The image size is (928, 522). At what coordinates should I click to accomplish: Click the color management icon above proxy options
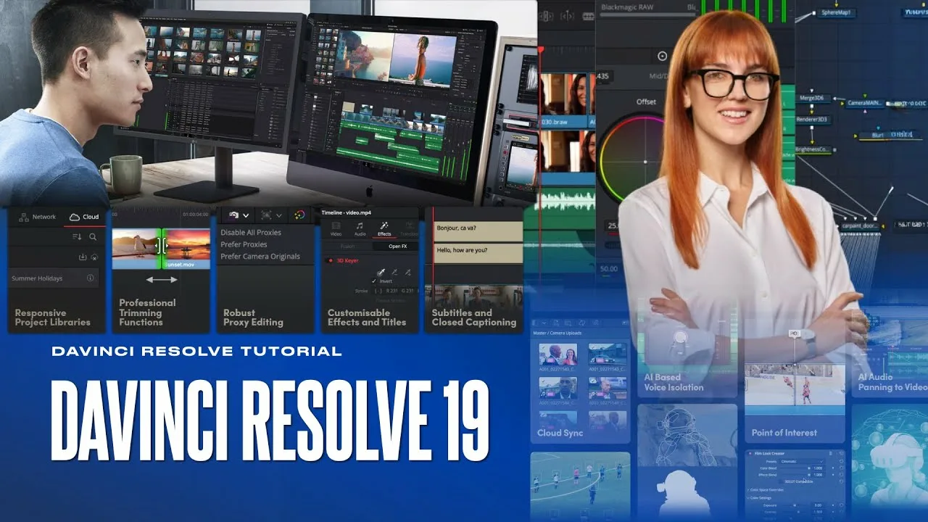(299, 215)
